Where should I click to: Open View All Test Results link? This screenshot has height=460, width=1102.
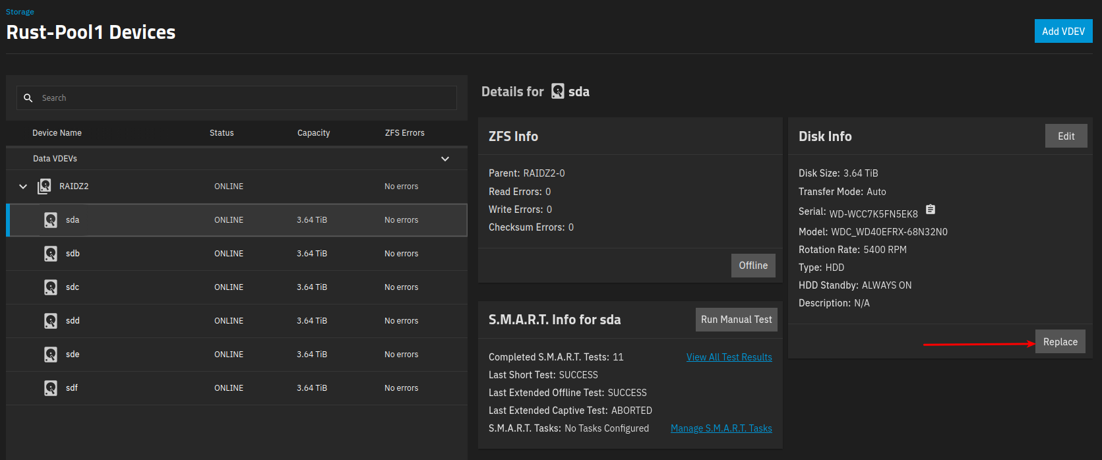[x=729, y=357]
